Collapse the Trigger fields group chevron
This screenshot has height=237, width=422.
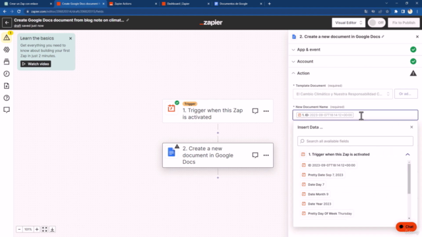pos(407,155)
